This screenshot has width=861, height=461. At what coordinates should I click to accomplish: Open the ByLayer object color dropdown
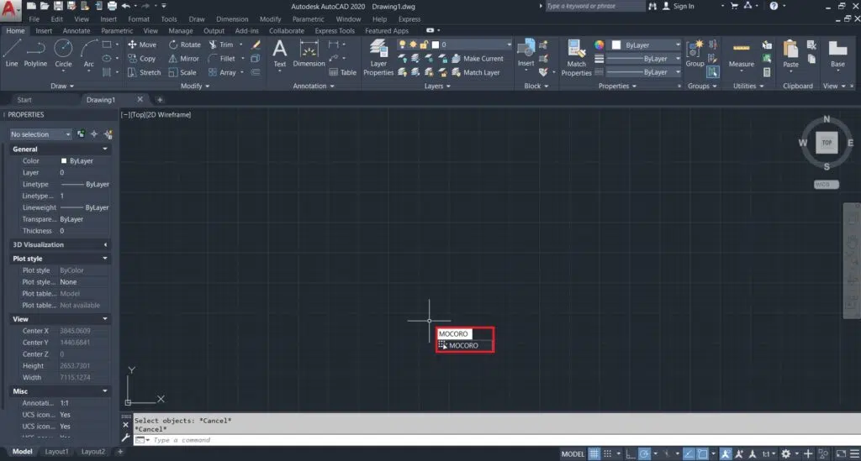click(647, 45)
